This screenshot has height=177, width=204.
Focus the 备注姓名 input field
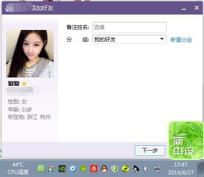pos(130,27)
